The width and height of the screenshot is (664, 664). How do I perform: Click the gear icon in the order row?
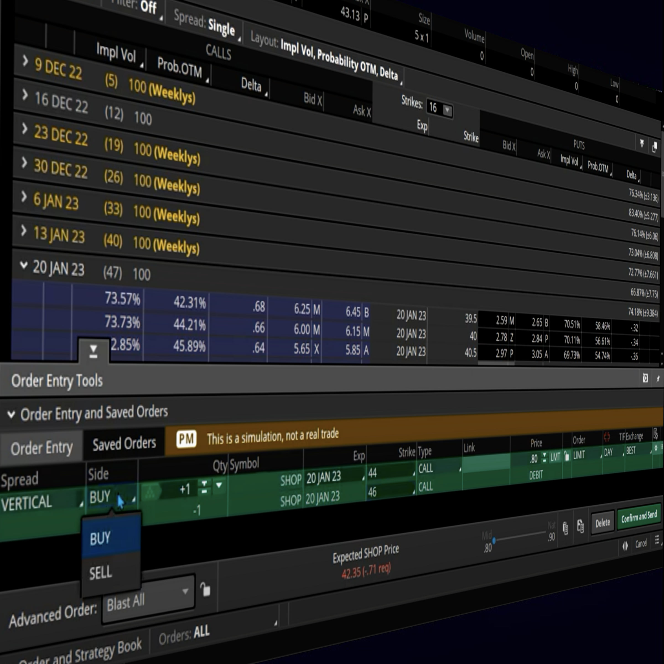(x=656, y=448)
